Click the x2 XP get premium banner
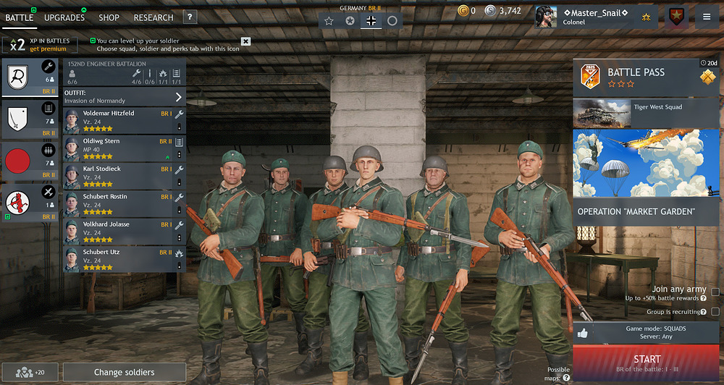Viewport: 724px width, 385px height. [40, 45]
